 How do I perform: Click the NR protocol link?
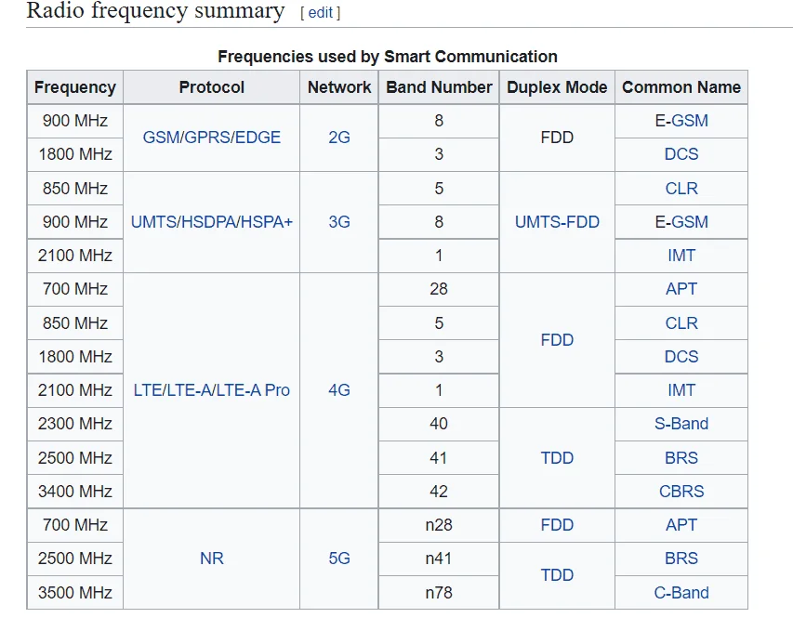211,559
